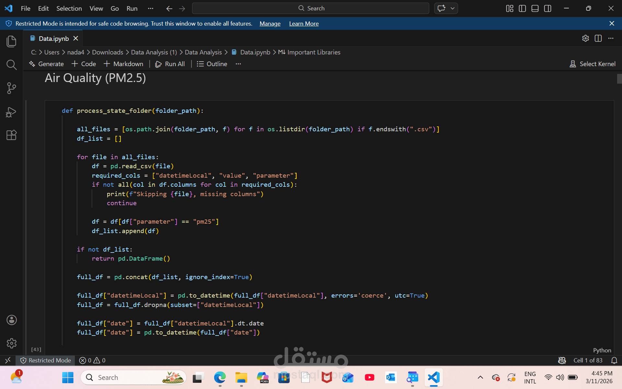Click the notebook settings gear icon
The width and height of the screenshot is (622, 389).
point(585,38)
